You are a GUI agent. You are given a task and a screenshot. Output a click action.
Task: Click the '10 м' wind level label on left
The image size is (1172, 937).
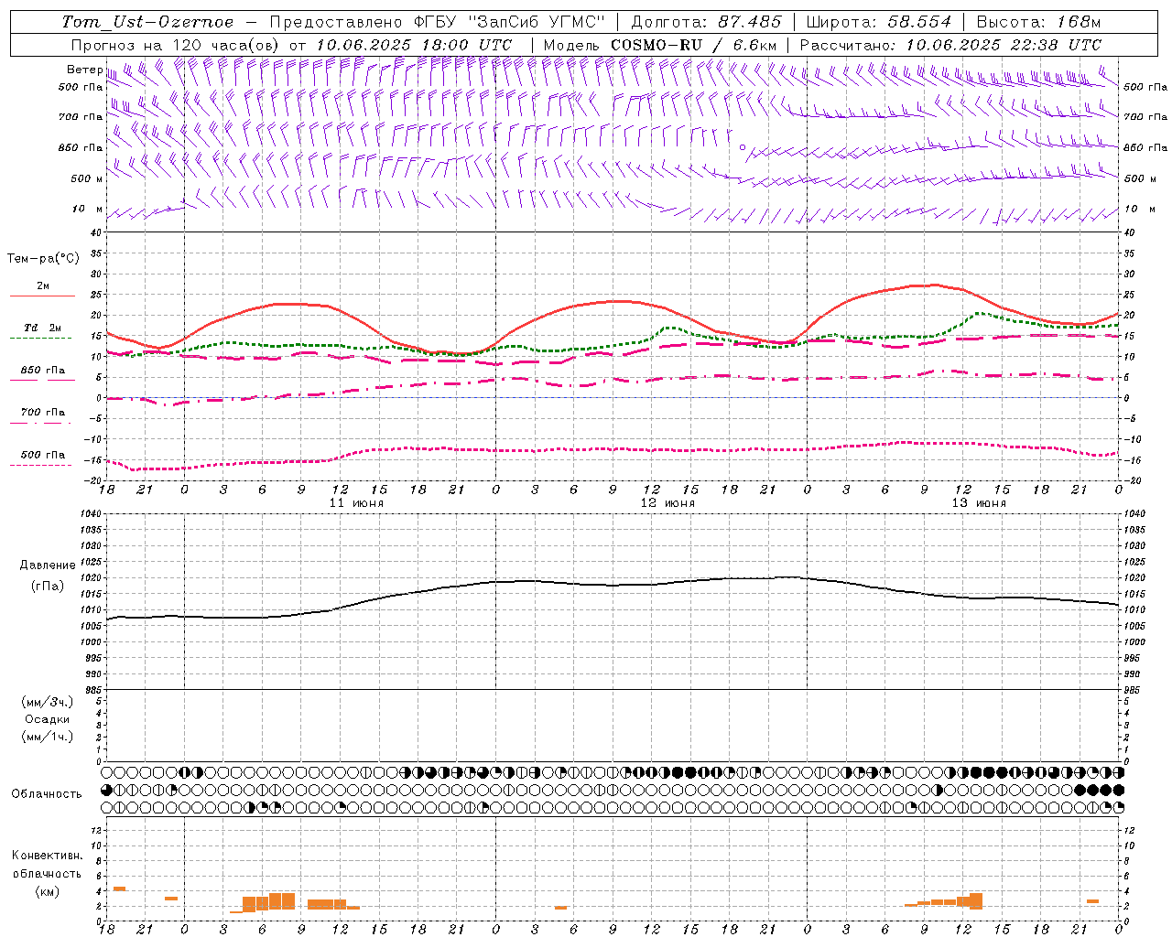(x=88, y=209)
